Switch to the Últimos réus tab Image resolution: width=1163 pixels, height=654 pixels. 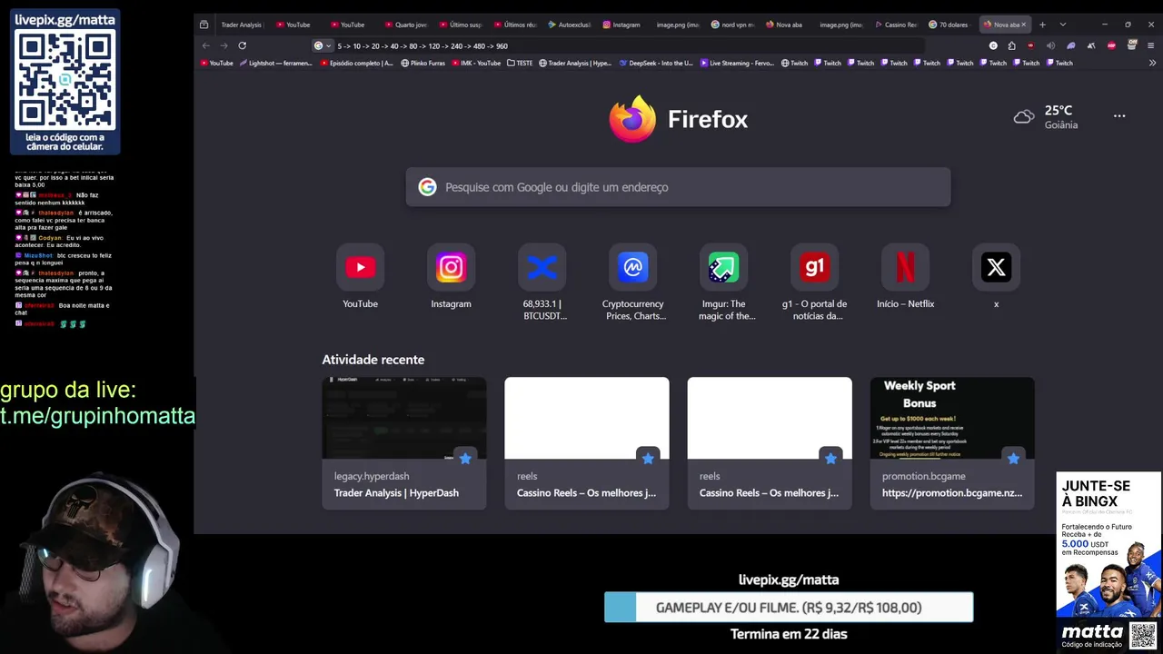pyautogui.click(x=514, y=25)
